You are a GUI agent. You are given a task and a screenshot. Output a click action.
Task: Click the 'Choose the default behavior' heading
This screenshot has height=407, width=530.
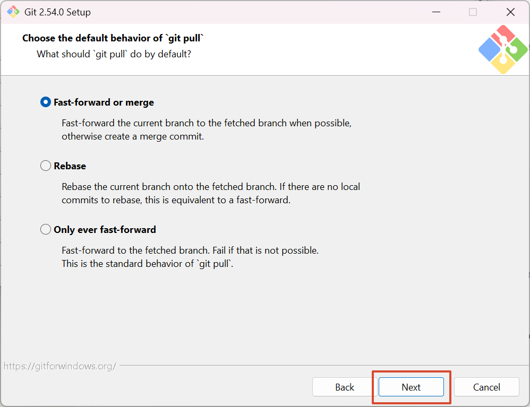coord(113,38)
